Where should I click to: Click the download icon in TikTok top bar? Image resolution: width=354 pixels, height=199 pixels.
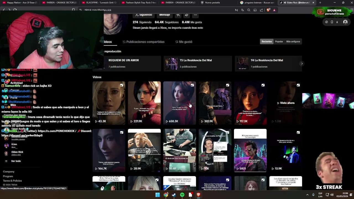[x=337, y=22]
